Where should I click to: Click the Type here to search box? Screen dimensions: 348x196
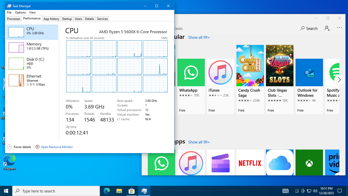(56, 191)
